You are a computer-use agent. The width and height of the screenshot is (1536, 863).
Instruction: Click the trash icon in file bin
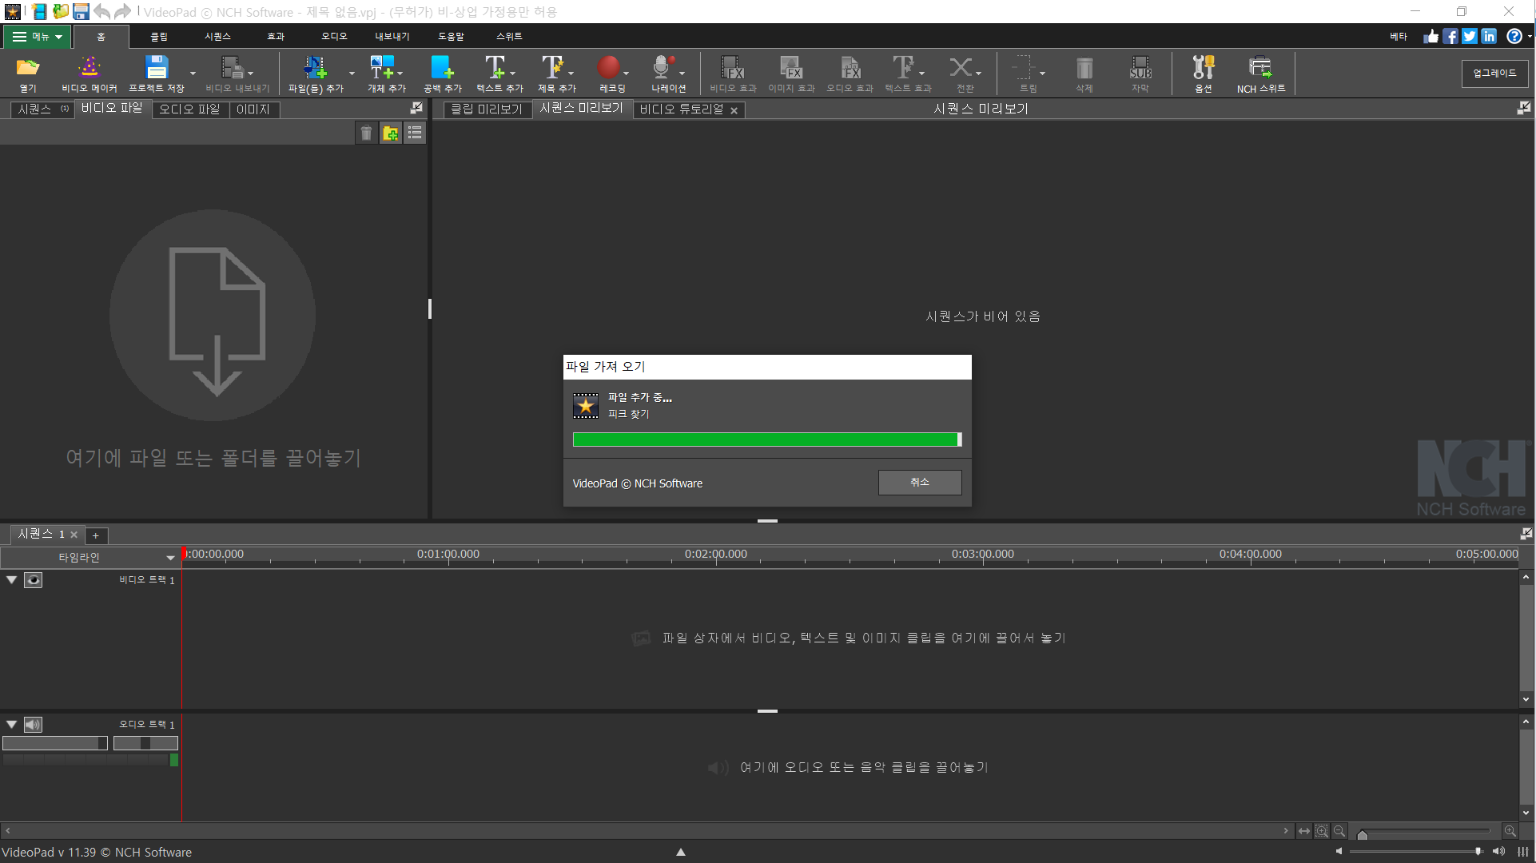[x=366, y=133]
